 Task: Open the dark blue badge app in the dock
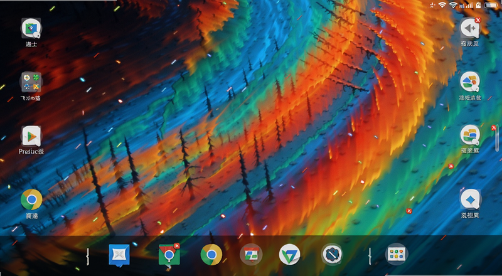click(332, 255)
